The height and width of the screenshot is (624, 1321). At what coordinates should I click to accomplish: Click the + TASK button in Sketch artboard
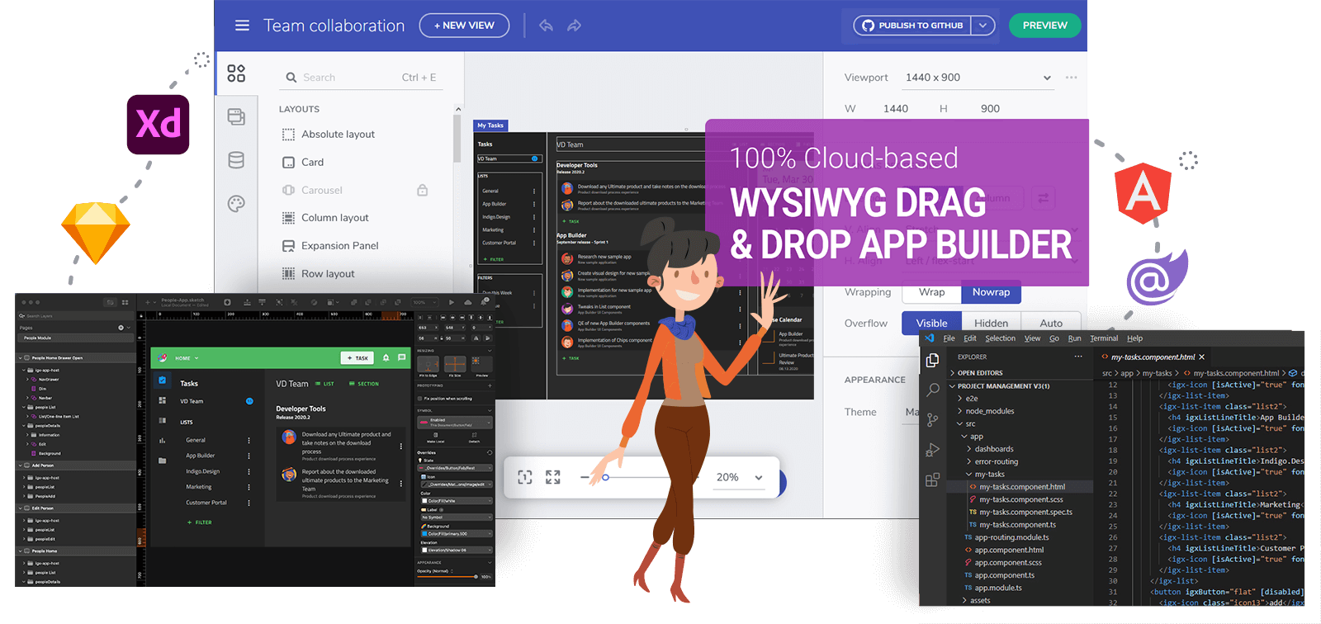[358, 358]
